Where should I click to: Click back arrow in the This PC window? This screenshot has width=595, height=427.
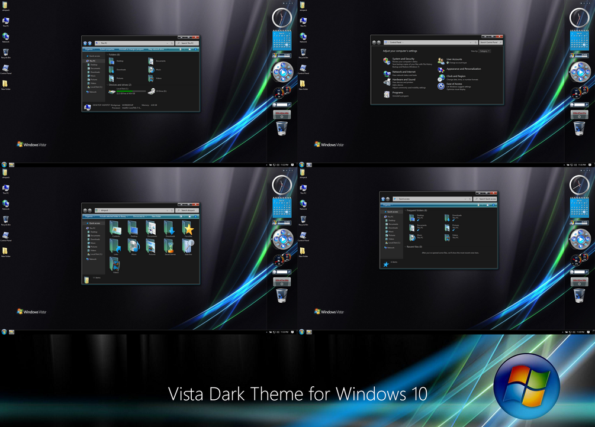coord(85,43)
